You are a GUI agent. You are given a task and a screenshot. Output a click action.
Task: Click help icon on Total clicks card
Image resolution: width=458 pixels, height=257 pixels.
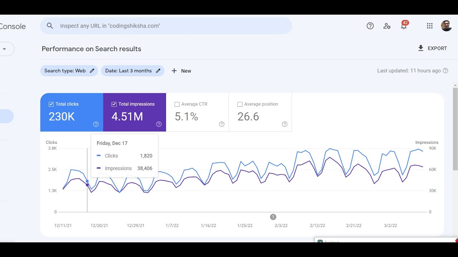96,124
